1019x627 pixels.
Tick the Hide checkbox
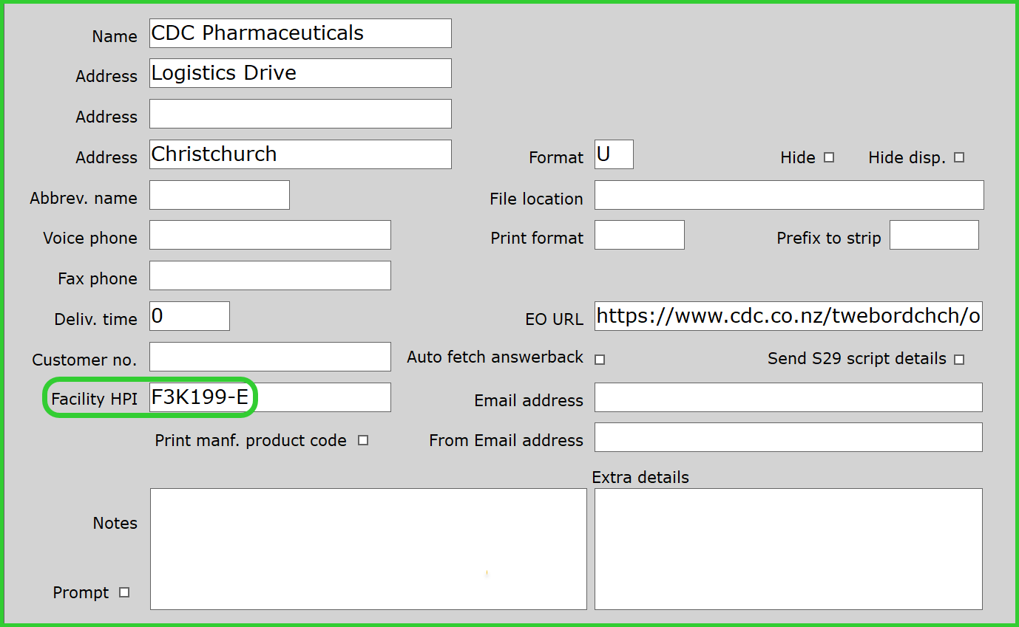[x=829, y=157]
